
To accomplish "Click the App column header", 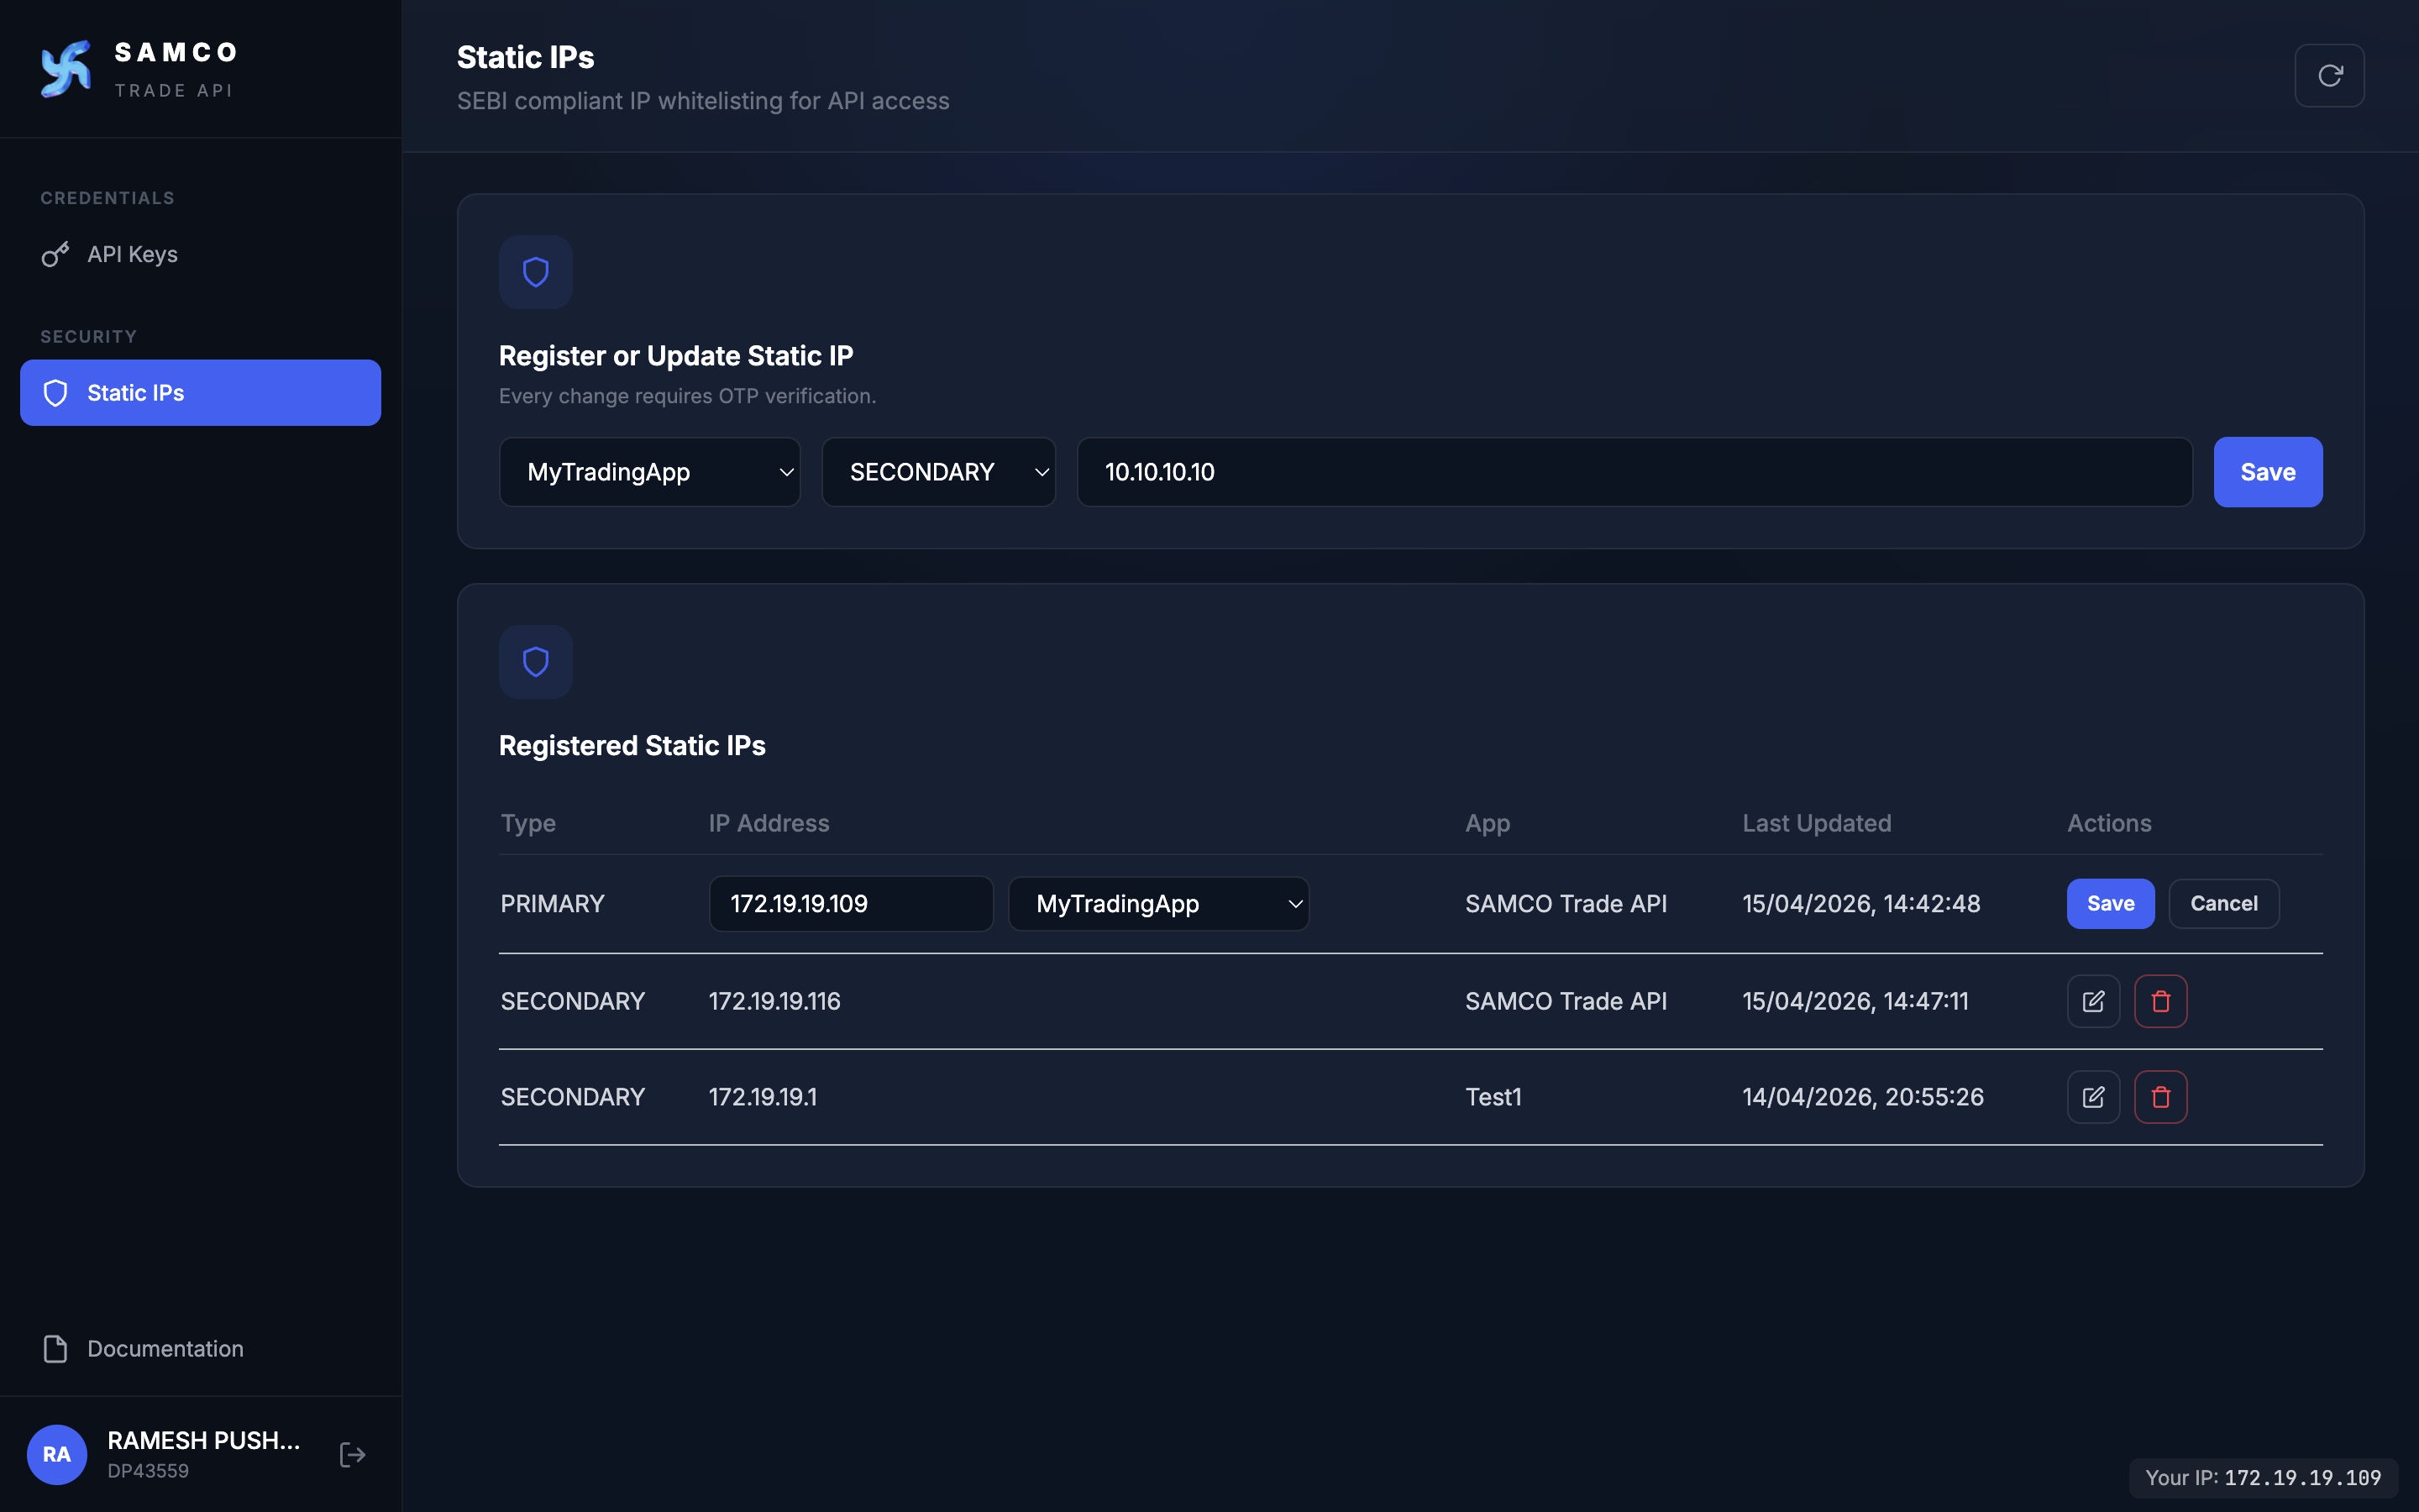I will tap(1488, 823).
